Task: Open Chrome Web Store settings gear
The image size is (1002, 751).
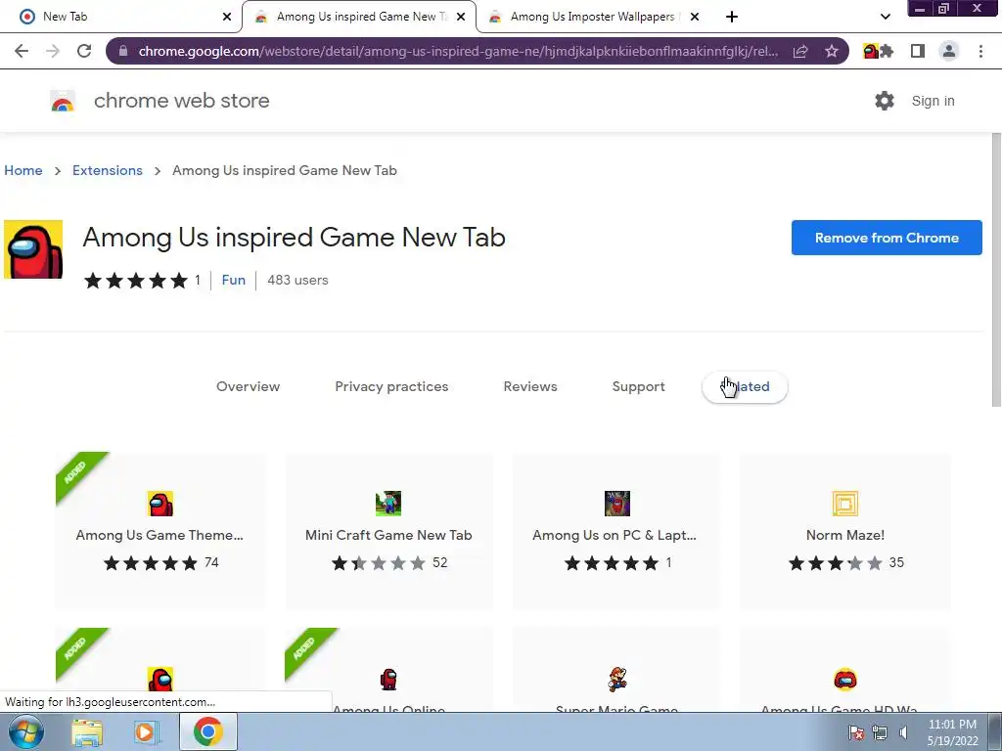Action: tap(885, 101)
